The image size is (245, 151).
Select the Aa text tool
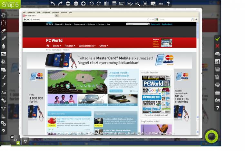pyautogui.click(x=4, y=92)
